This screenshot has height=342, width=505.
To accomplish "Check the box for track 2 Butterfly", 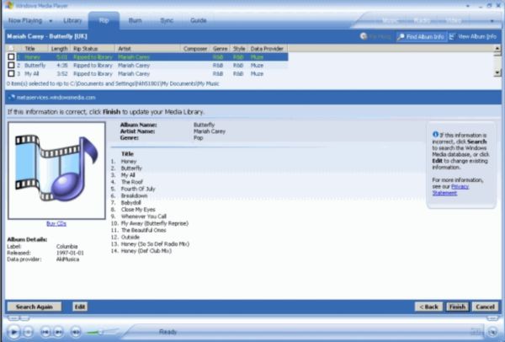I will 11,65.
